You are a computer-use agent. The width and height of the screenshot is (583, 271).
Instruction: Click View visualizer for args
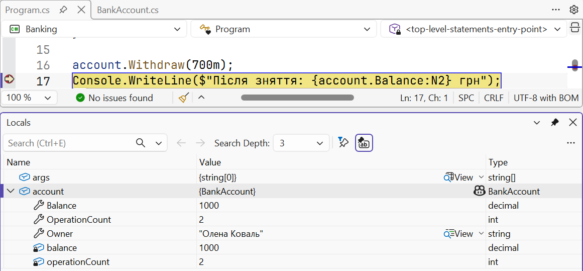click(458, 177)
